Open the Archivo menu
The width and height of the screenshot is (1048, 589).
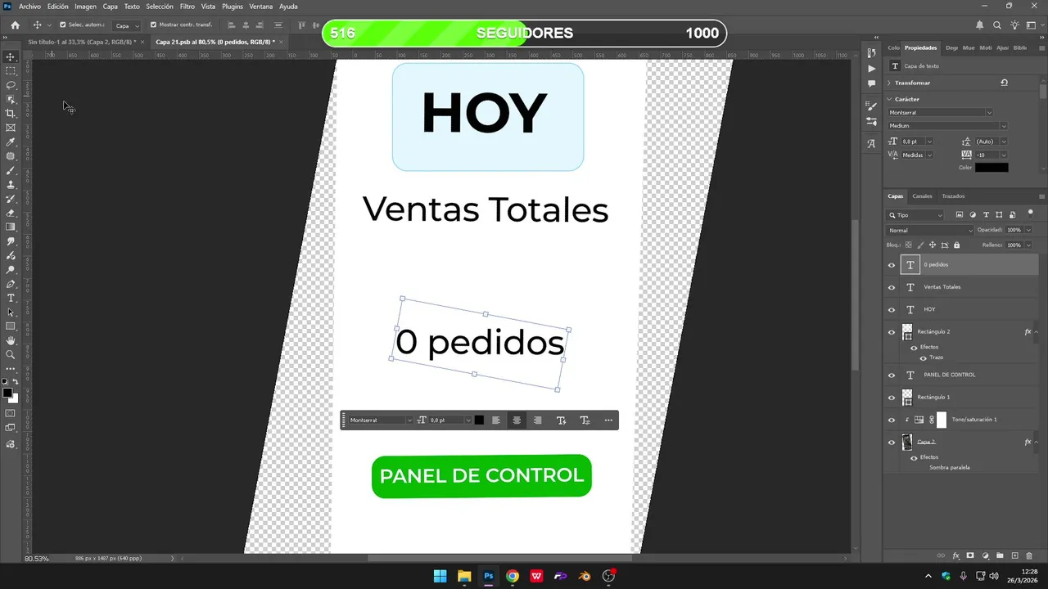[29, 7]
